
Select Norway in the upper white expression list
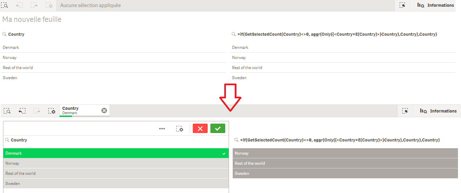click(x=343, y=58)
